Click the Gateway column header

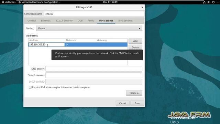112,40
